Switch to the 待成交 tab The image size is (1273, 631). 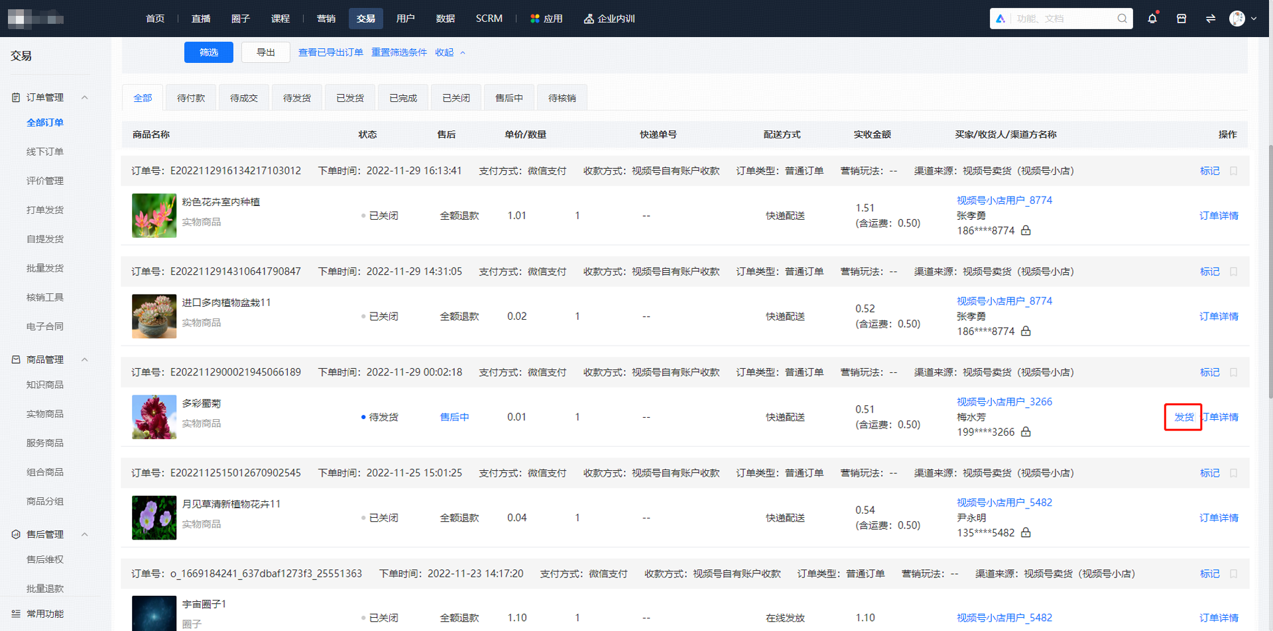(x=244, y=98)
